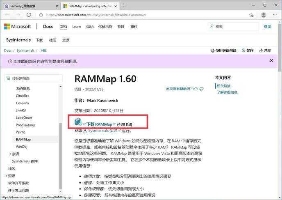
Task: Click the Sysinternals 实时 link
Action: pos(103,131)
